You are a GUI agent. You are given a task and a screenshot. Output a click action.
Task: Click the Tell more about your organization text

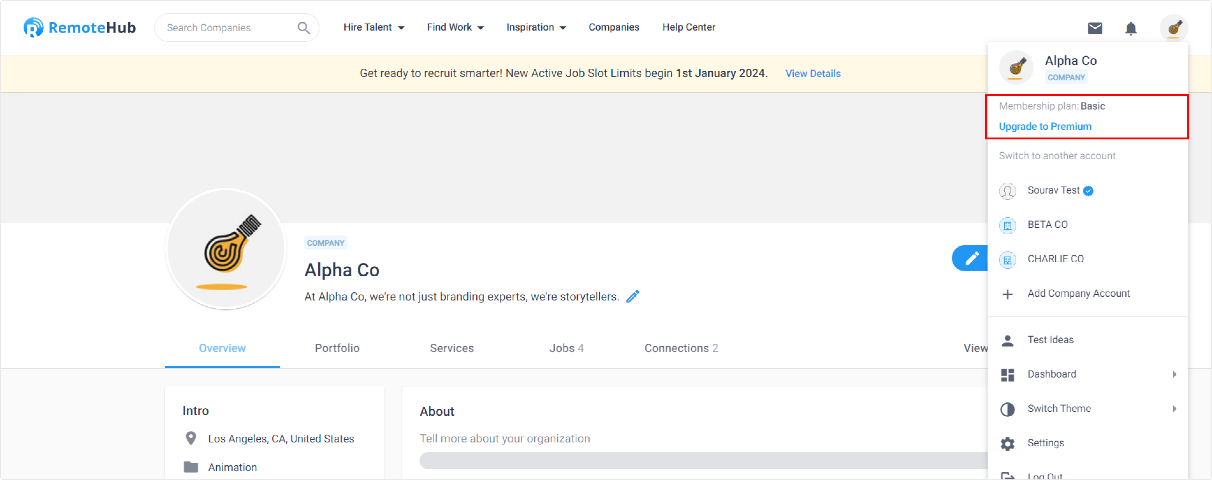click(x=504, y=438)
